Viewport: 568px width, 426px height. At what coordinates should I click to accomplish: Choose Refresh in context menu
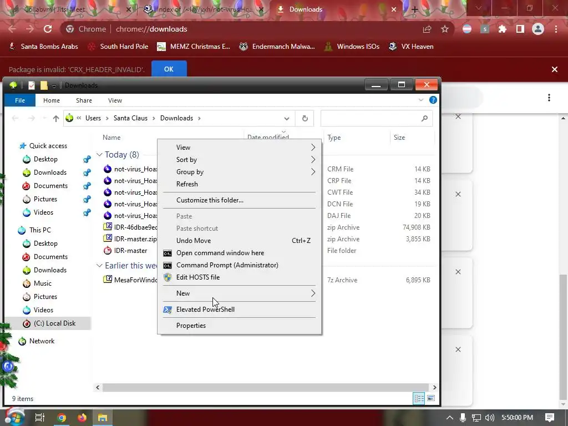tap(240, 184)
